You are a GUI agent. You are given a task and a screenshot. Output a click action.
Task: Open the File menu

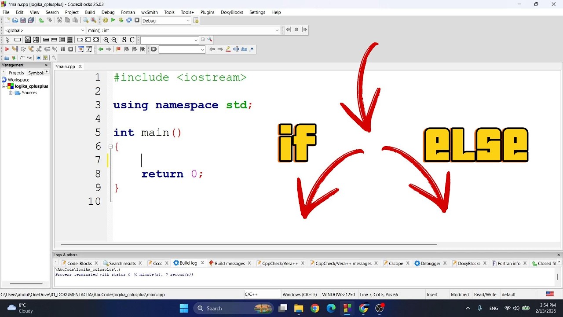pyautogui.click(x=6, y=12)
